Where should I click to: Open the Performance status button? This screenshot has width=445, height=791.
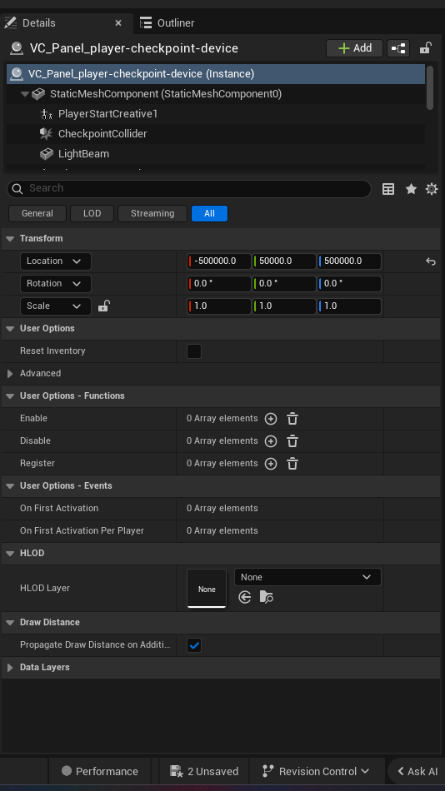point(99,771)
